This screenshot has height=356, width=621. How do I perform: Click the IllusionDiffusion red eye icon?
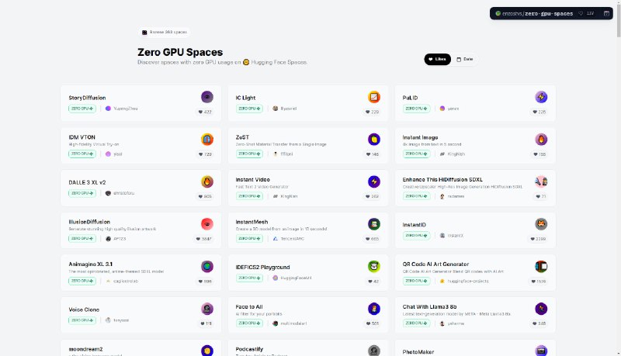207,224
